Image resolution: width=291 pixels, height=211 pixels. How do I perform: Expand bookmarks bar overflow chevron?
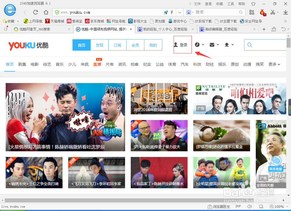click(x=285, y=21)
